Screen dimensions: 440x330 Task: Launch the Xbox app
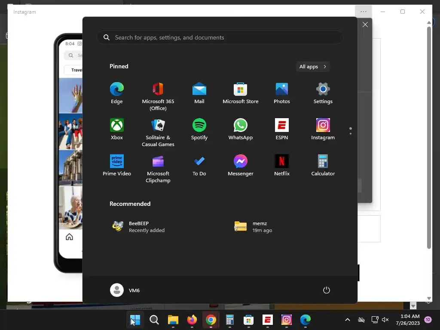coord(117,129)
